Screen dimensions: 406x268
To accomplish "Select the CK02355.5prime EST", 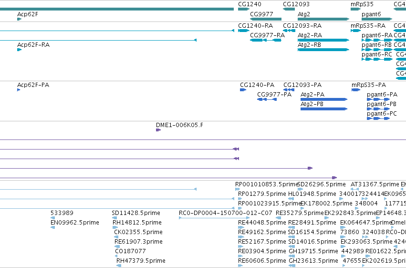I will (116, 237).
